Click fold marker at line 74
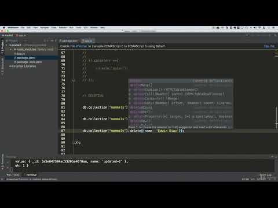 click(x=74, y=80)
